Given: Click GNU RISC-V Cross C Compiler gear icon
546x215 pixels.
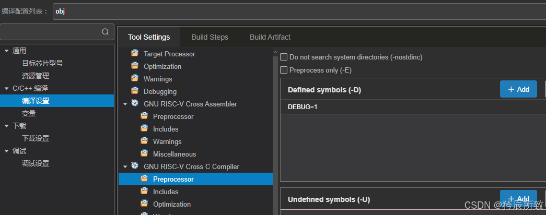Looking at the screenshot, I should pos(135,166).
